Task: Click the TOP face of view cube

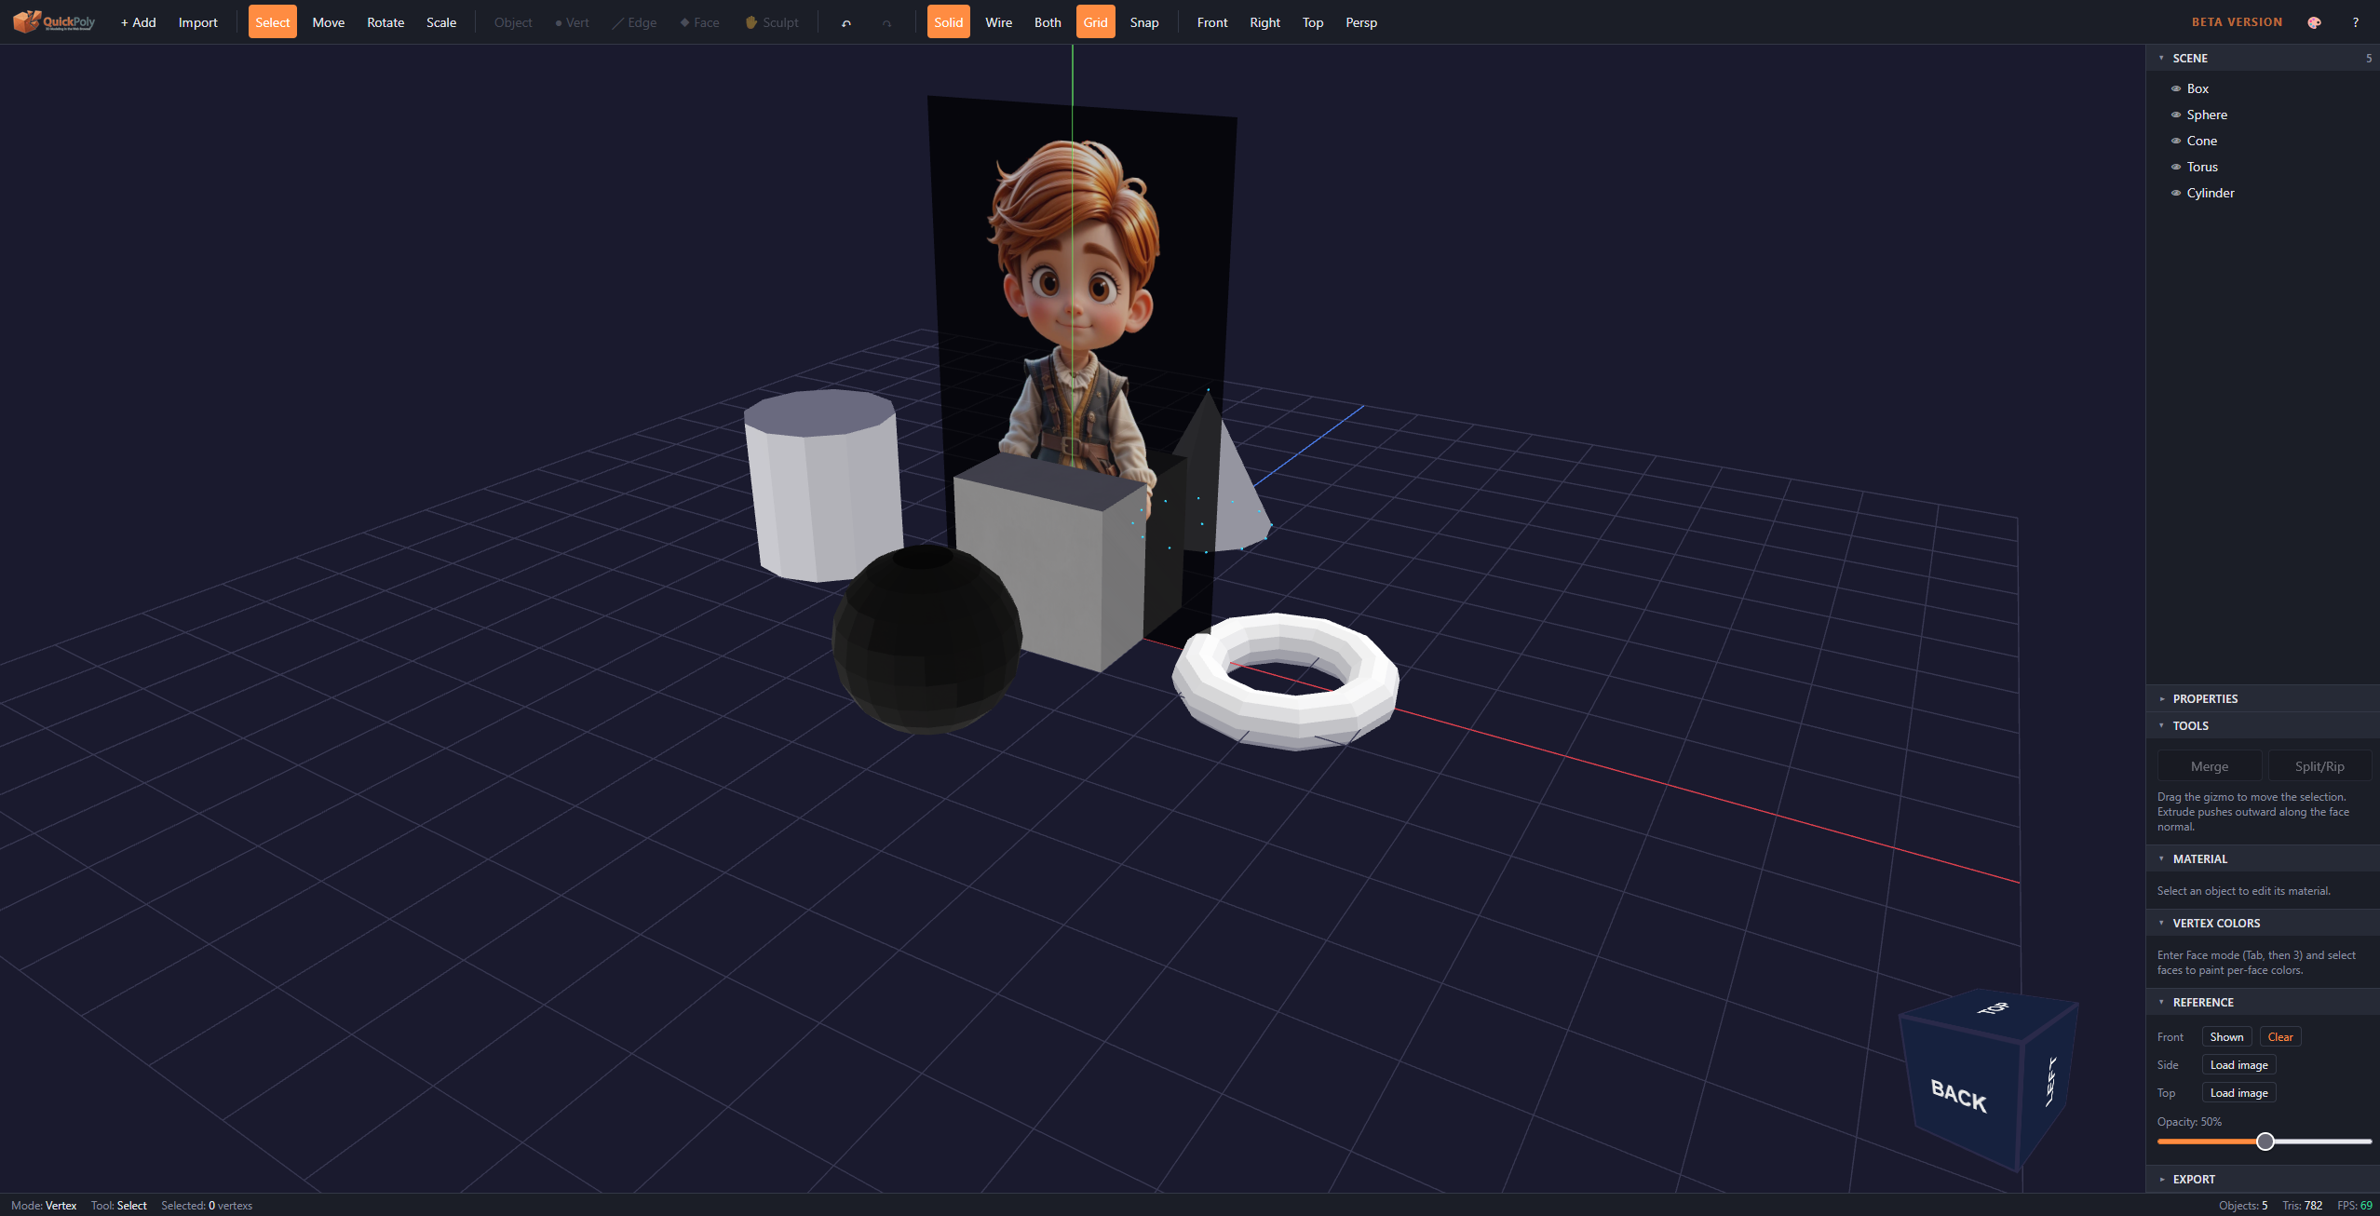Action: tap(1993, 1009)
